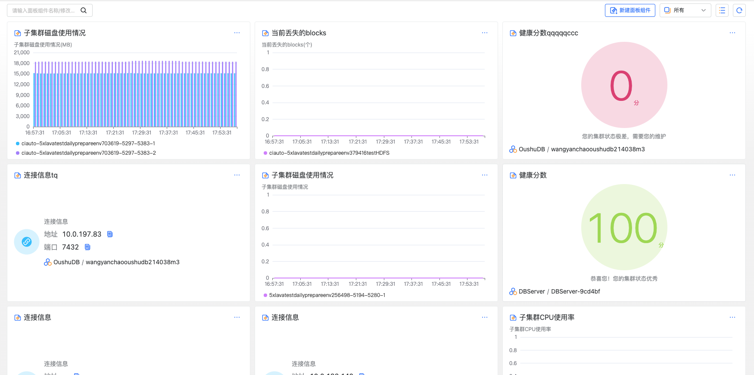754x375 pixels.
Task: Click the refresh icon at top right
Action: (x=739, y=10)
